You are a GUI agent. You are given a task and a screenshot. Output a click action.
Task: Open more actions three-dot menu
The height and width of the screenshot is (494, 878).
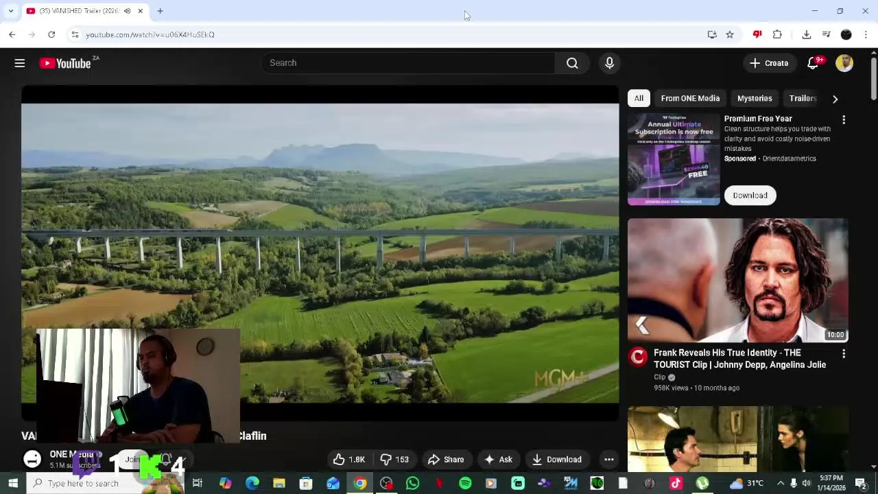(608, 460)
